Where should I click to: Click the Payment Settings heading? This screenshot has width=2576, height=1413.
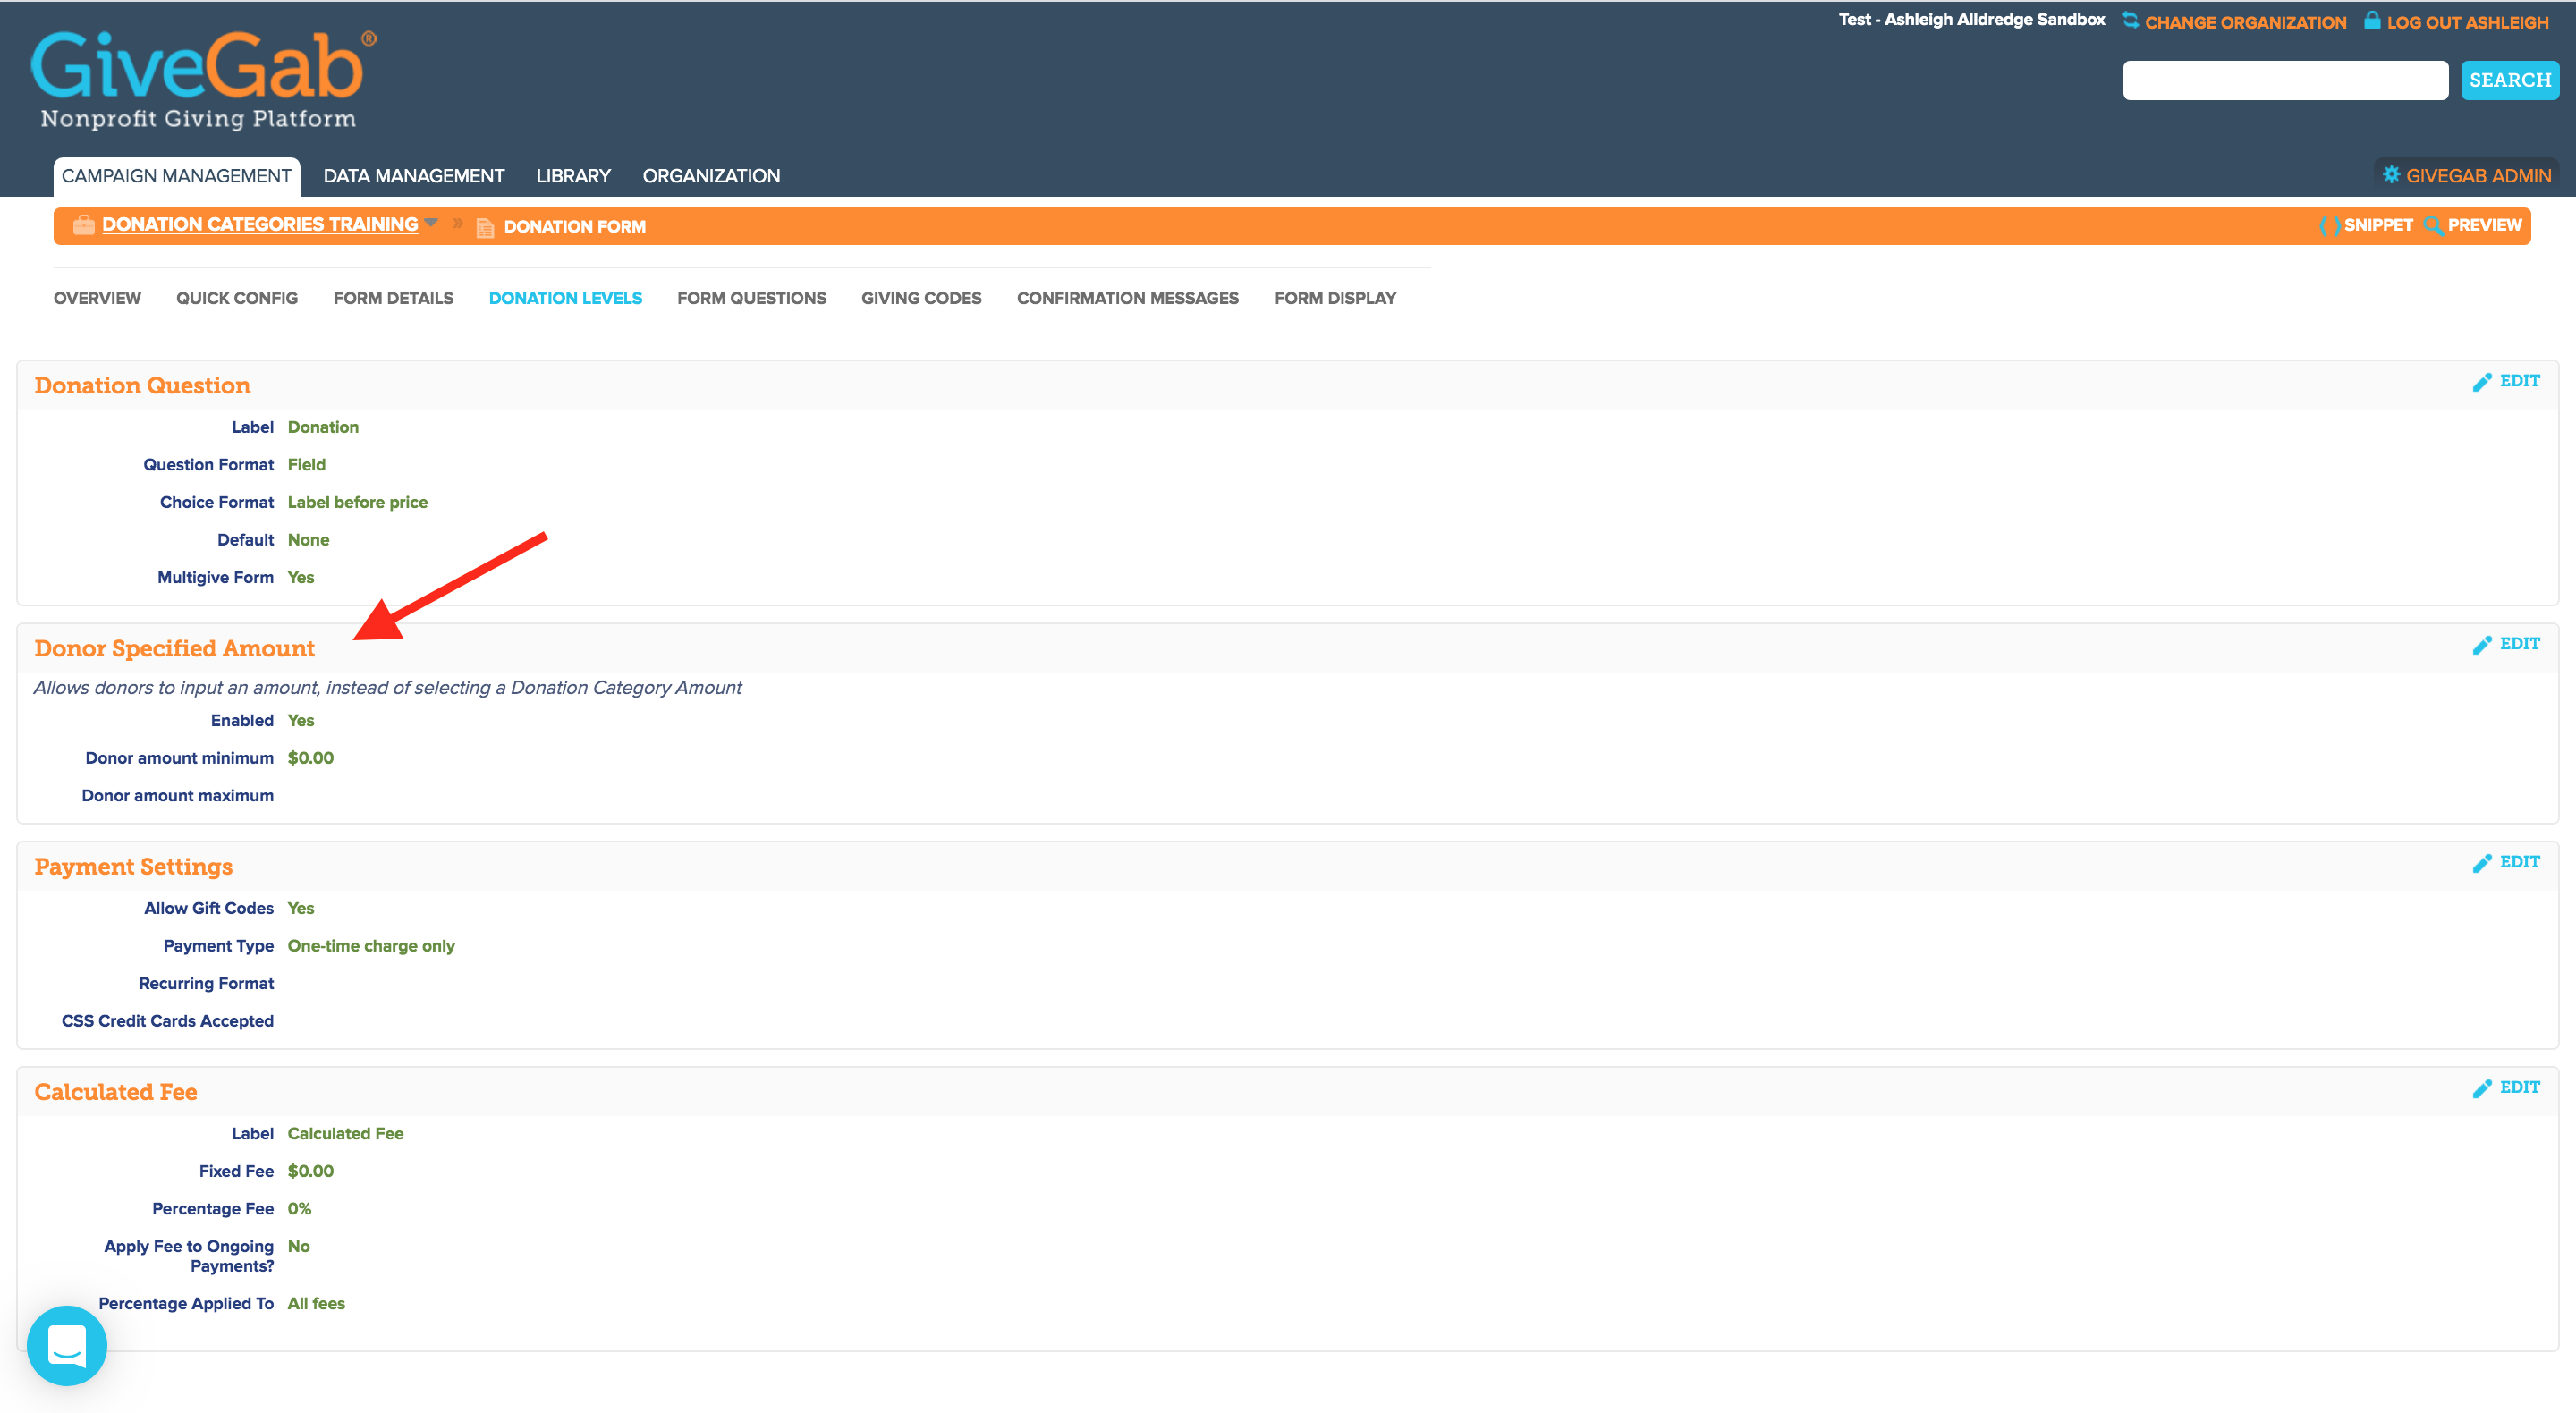click(133, 867)
